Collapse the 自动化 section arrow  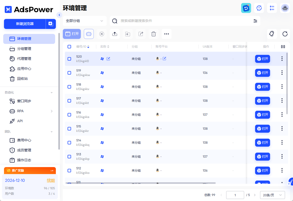click(52, 93)
